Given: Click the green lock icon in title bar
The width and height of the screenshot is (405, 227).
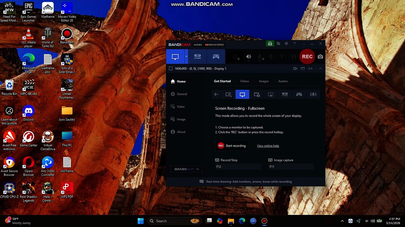Looking at the screenshot, I should click(x=270, y=44).
